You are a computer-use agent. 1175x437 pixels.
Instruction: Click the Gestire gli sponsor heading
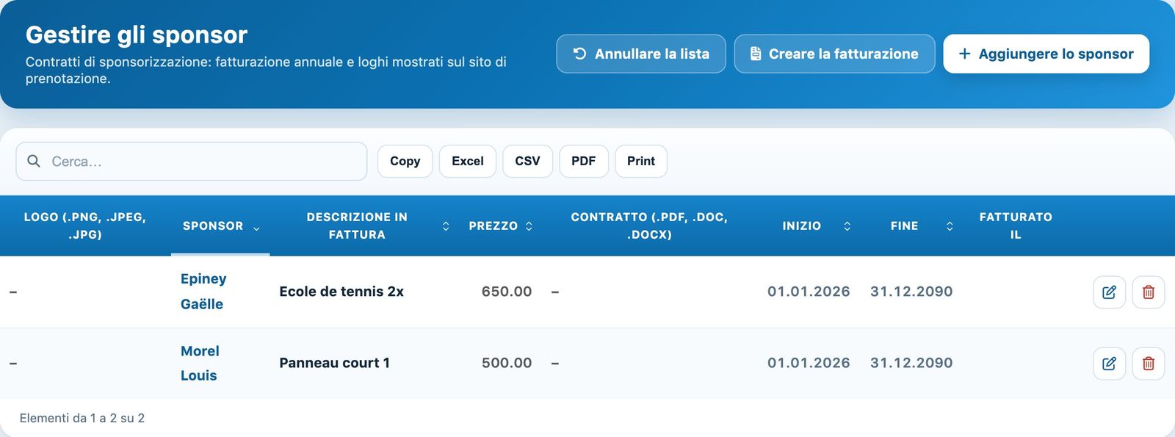click(137, 35)
